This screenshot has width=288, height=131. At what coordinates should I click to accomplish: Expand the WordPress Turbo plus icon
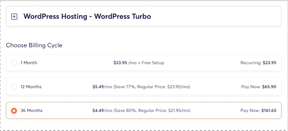click(x=14, y=17)
